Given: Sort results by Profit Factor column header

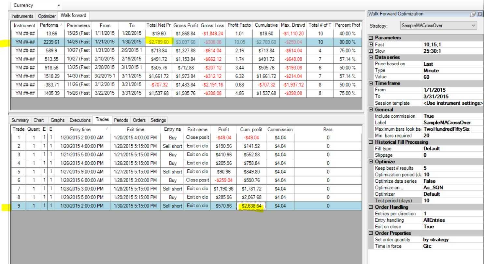Looking at the screenshot, I should click(x=242, y=25).
